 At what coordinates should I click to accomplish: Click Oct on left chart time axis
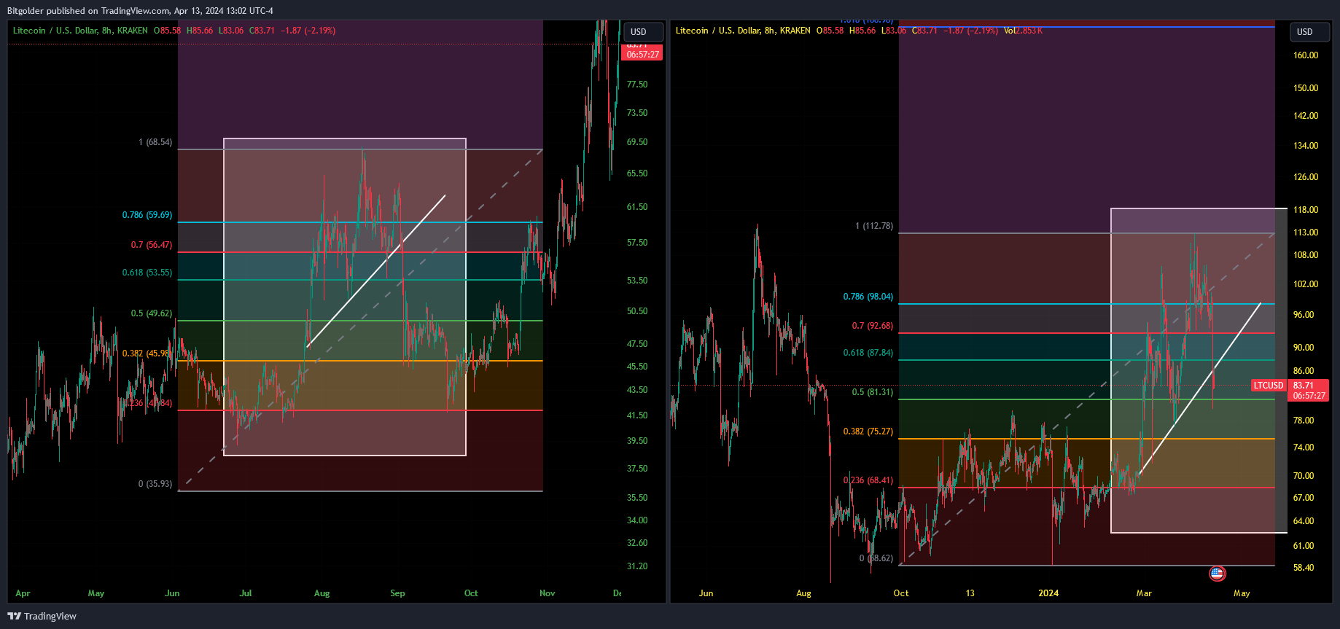pyautogui.click(x=471, y=593)
